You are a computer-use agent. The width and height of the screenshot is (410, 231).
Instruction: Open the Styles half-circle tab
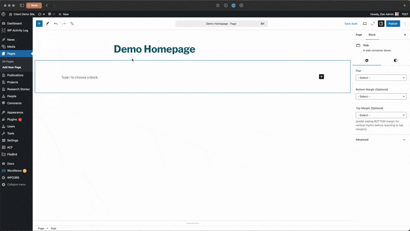tap(395, 60)
